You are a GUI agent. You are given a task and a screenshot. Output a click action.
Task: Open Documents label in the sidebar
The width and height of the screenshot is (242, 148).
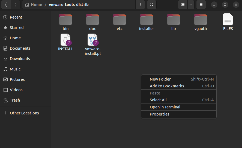20,48
